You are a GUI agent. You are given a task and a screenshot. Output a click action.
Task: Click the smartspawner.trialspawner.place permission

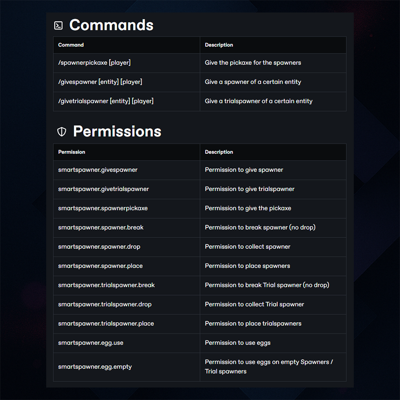(x=106, y=323)
